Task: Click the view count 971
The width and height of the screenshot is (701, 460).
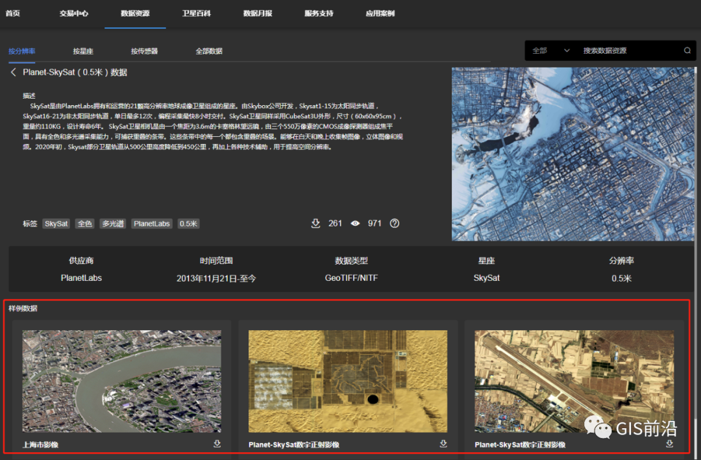Action: [x=375, y=224]
